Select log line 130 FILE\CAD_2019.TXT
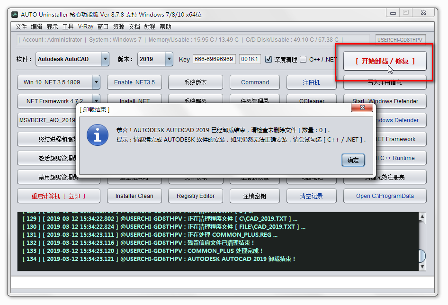Screen dimensions: 448x305 coord(164,227)
